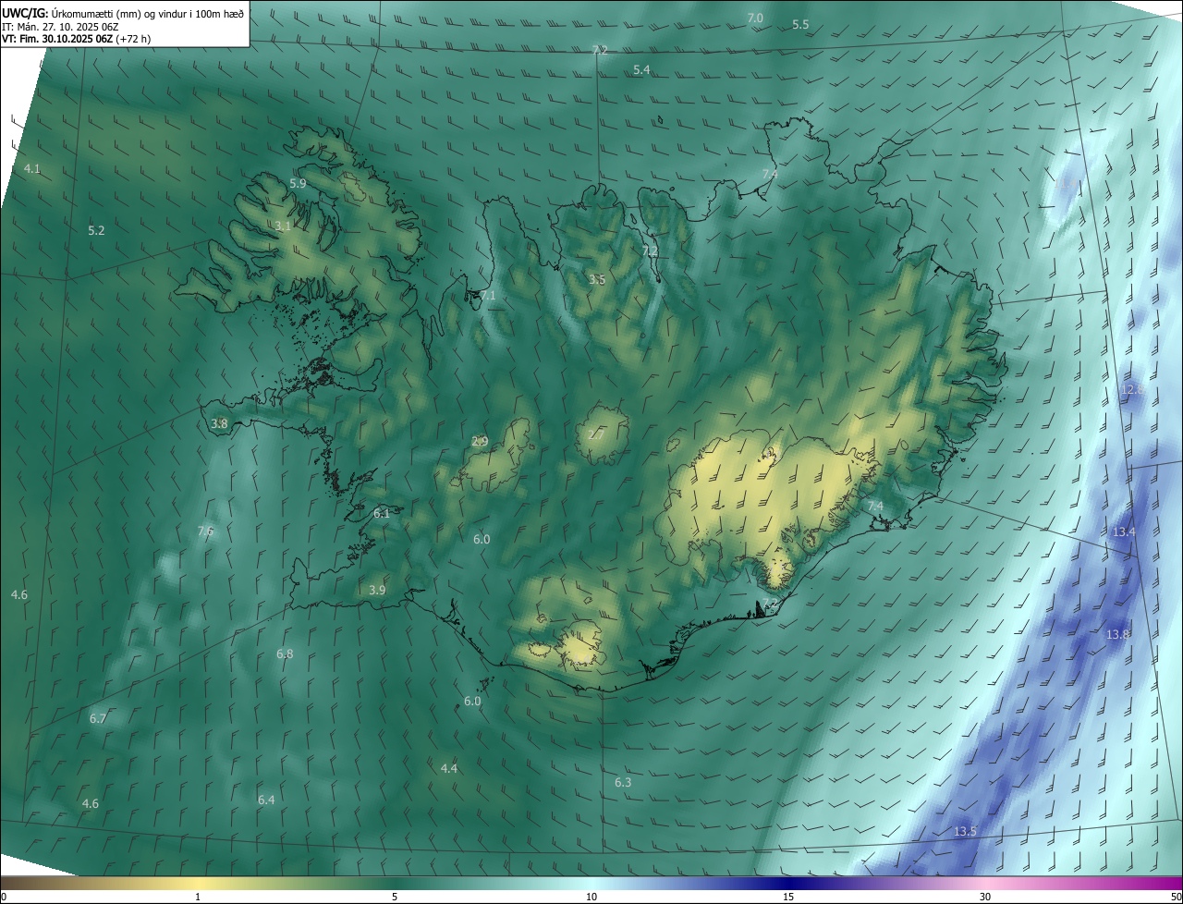1183x904 pixels.
Task: Click the color scale label 30
Action: click(x=985, y=897)
